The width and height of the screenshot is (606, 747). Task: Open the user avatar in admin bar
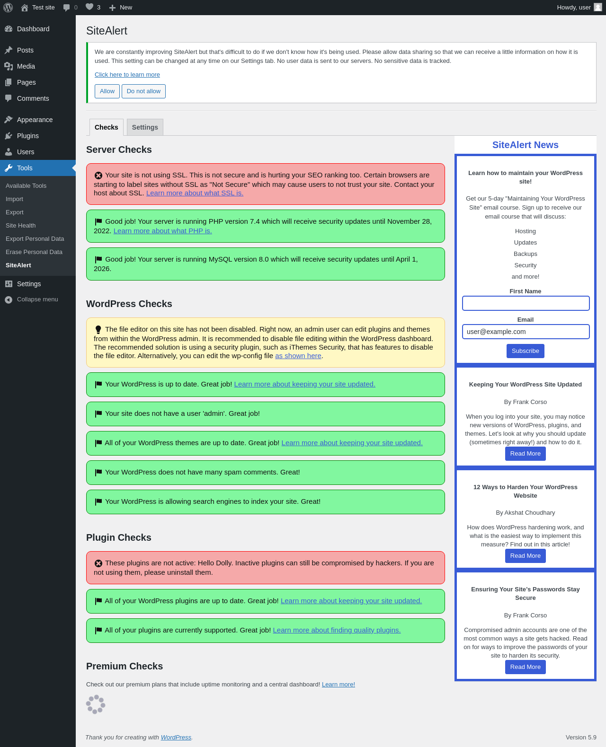[x=598, y=7]
